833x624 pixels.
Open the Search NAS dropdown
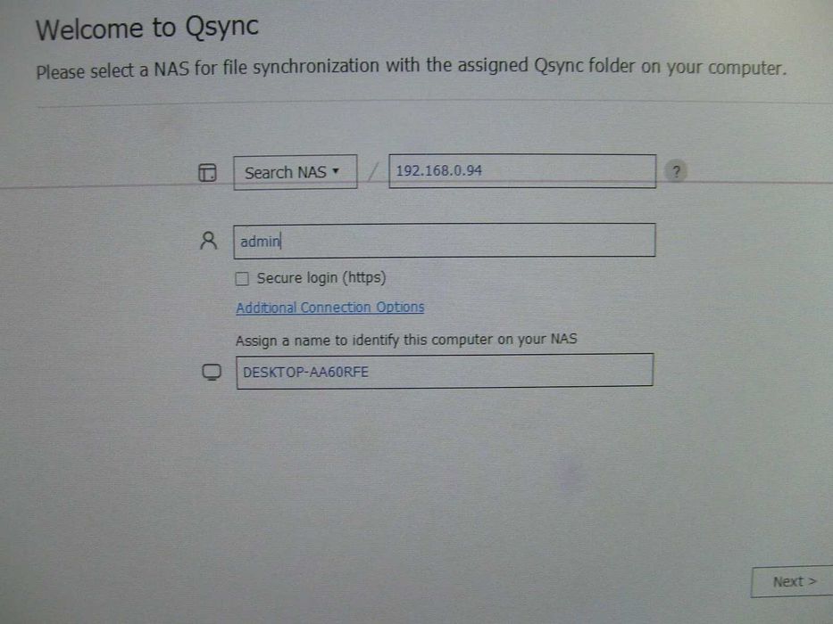[x=296, y=172]
